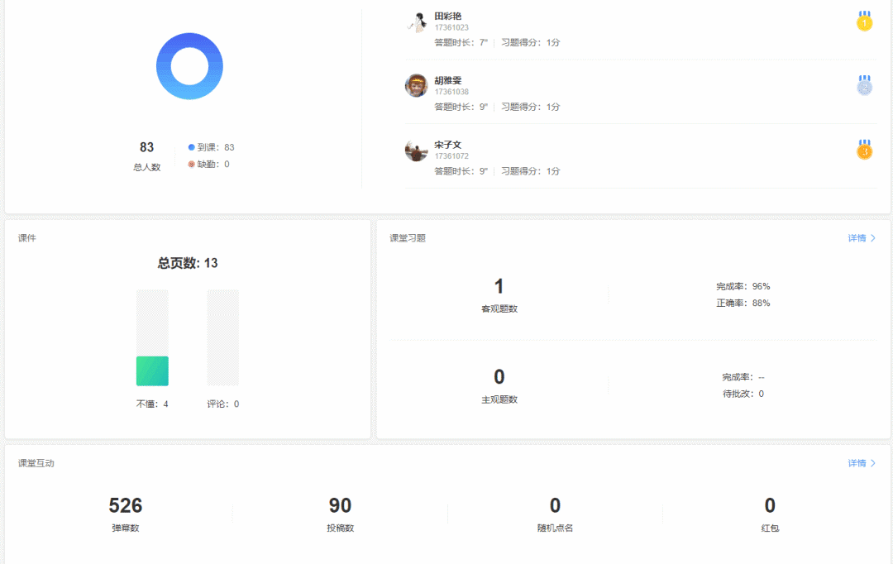This screenshot has width=893, height=564.
Task: Click the bronze third-place medal icon
Action: pos(865,150)
